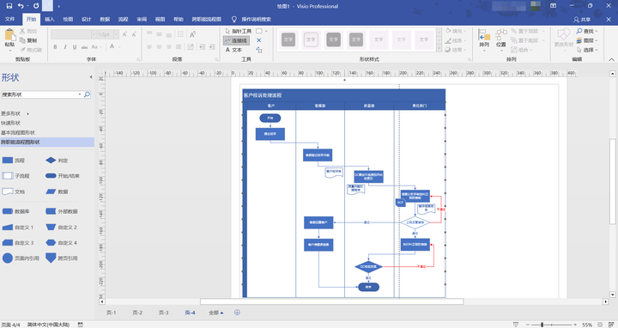618x328 pixels.
Task: Select the 判定 decision diamond shape
Action: click(x=57, y=160)
